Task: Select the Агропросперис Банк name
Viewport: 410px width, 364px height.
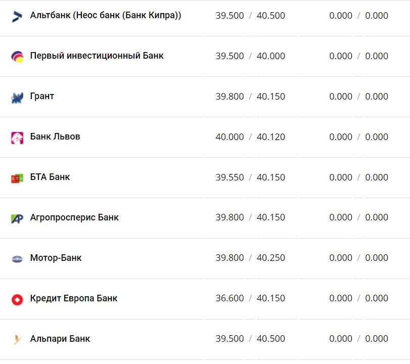Action: point(74,218)
